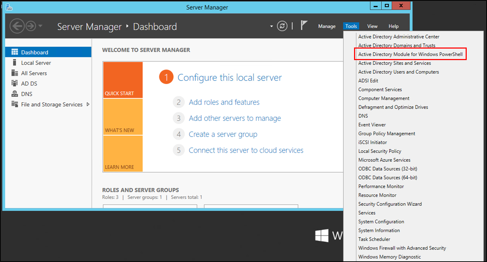Expand File and Storage Services submenu arrow
Image resolution: width=487 pixels, height=262 pixels.
click(x=89, y=104)
